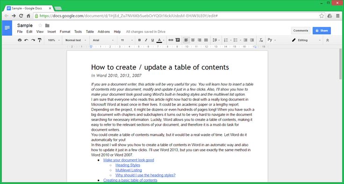Undo the last change
344x184 pixels.
[26, 40]
